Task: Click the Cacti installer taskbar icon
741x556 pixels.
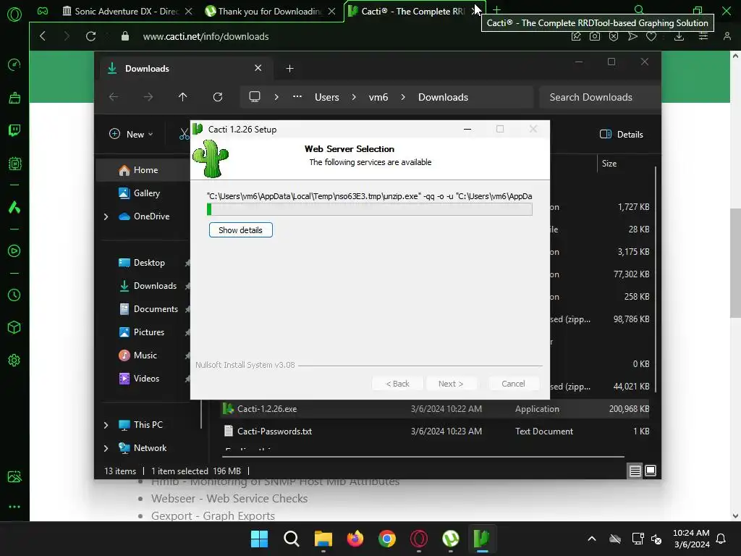Action: pyautogui.click(x=481, y=539)
